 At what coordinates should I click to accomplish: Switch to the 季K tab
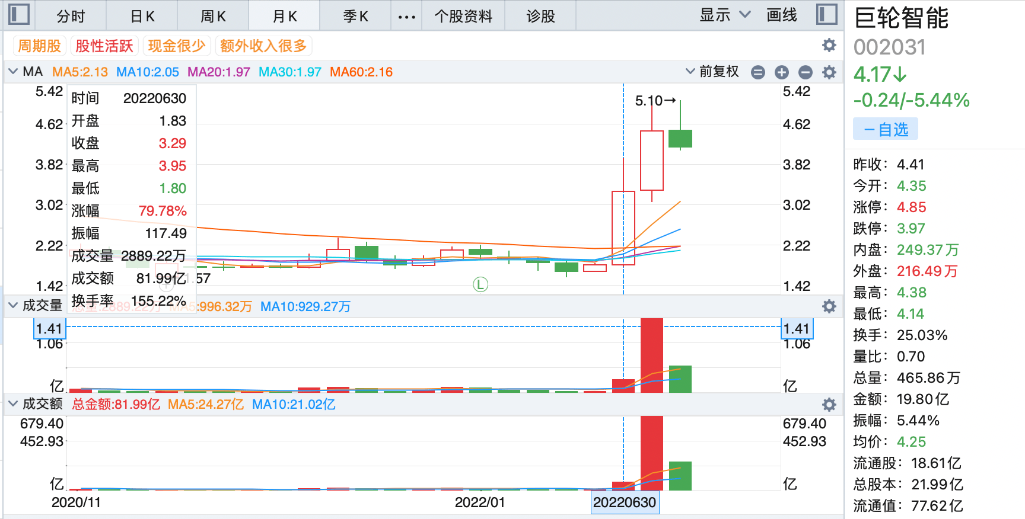tap(355, 16)
